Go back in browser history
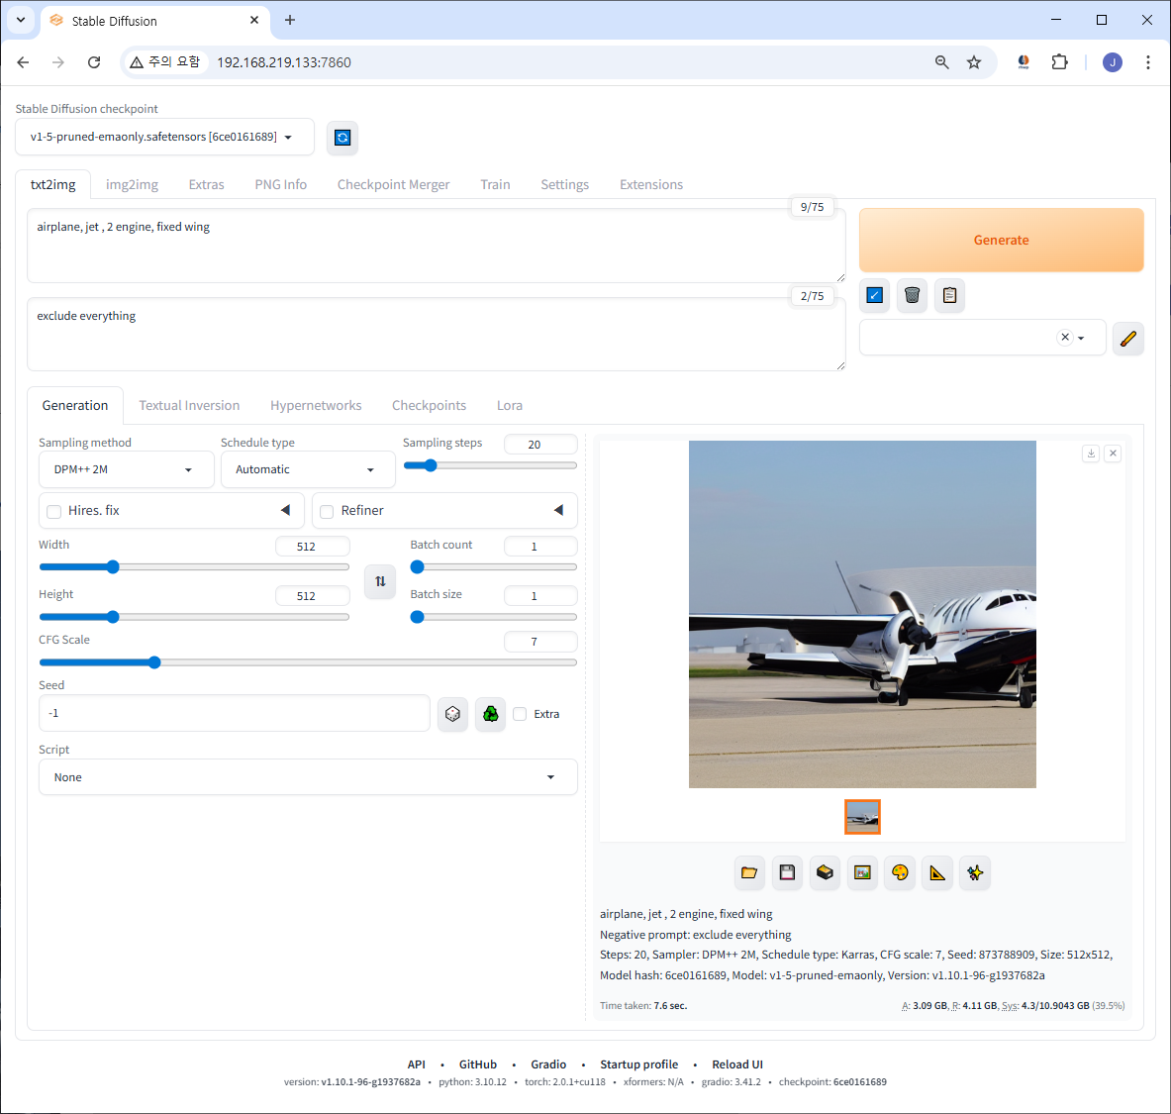 [x=23, y=62]
